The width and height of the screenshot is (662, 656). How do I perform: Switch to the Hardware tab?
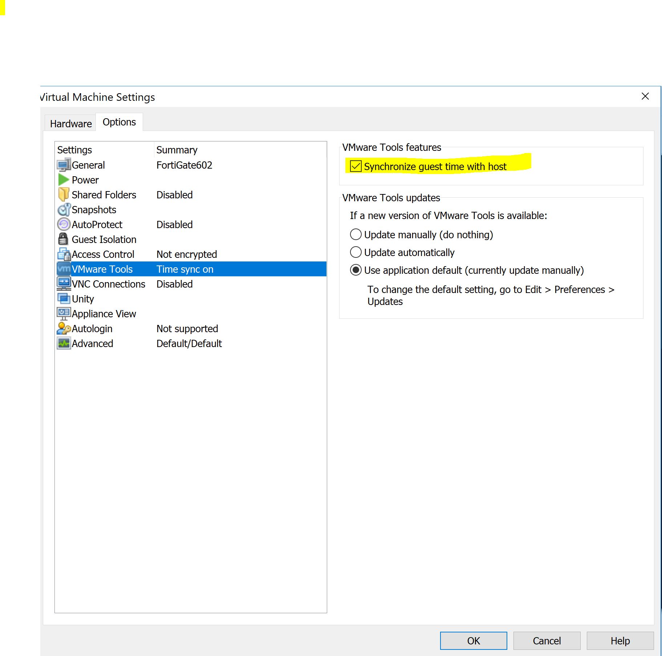(71, 124)
